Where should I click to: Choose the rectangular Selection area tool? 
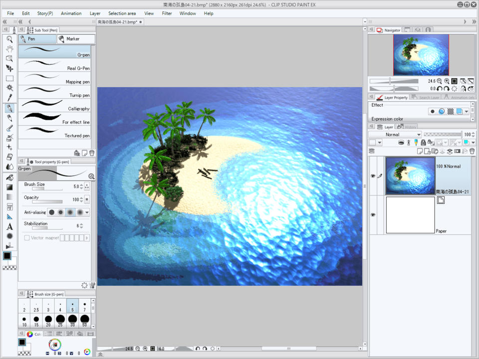pos(9,78)
